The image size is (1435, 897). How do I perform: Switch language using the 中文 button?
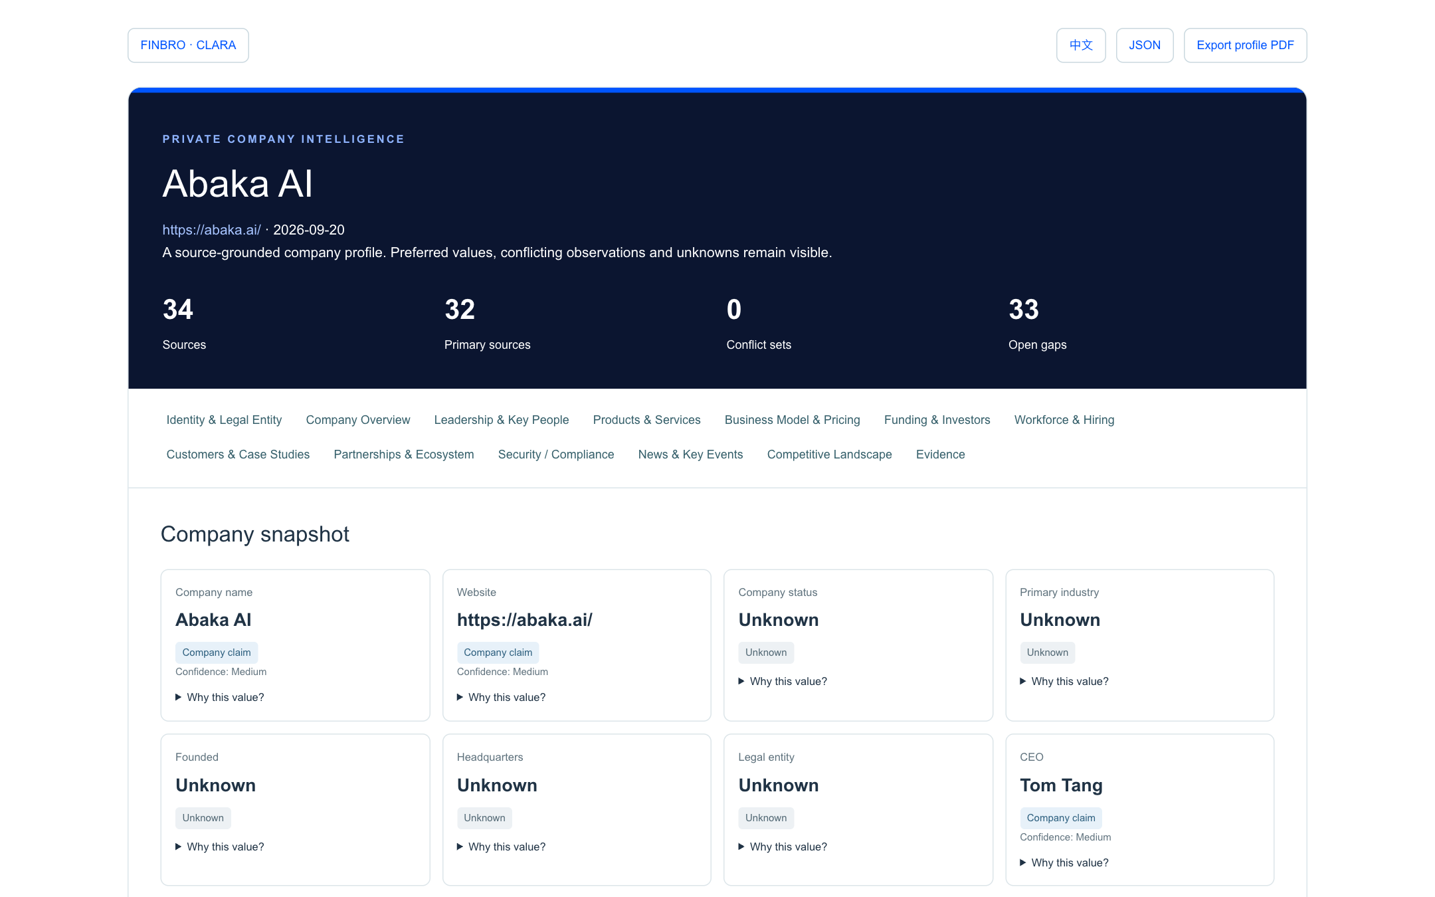click(x=1081, y=45)
